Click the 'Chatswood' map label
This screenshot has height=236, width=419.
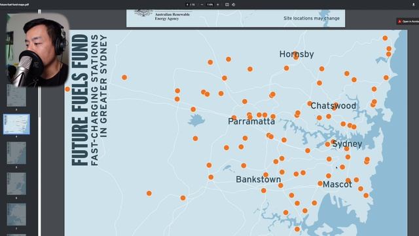(333, 106)
